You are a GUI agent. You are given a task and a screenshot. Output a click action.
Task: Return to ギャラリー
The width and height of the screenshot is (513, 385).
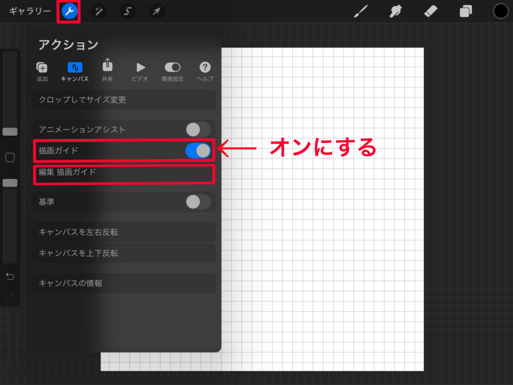tap(30, 12)
